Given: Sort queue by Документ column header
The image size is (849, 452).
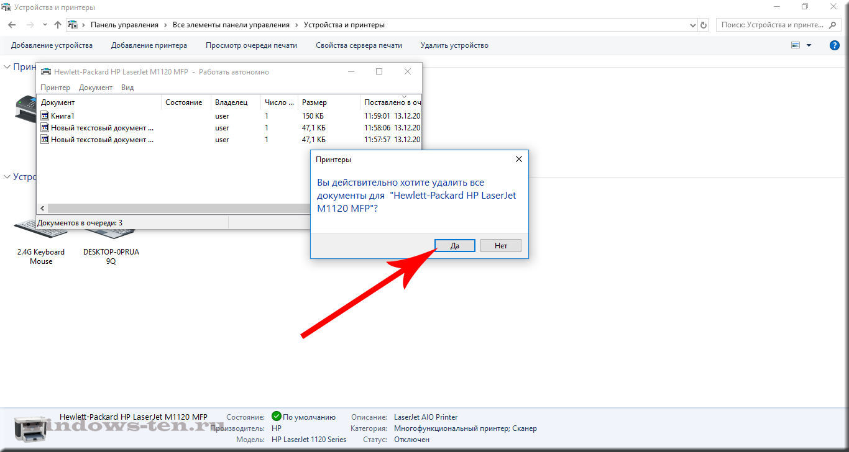Looking at the screenshot, I should (x=99, y=102).
